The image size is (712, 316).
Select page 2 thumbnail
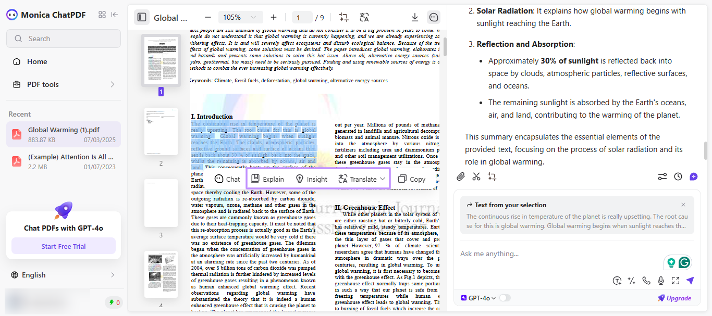point(161,132)
